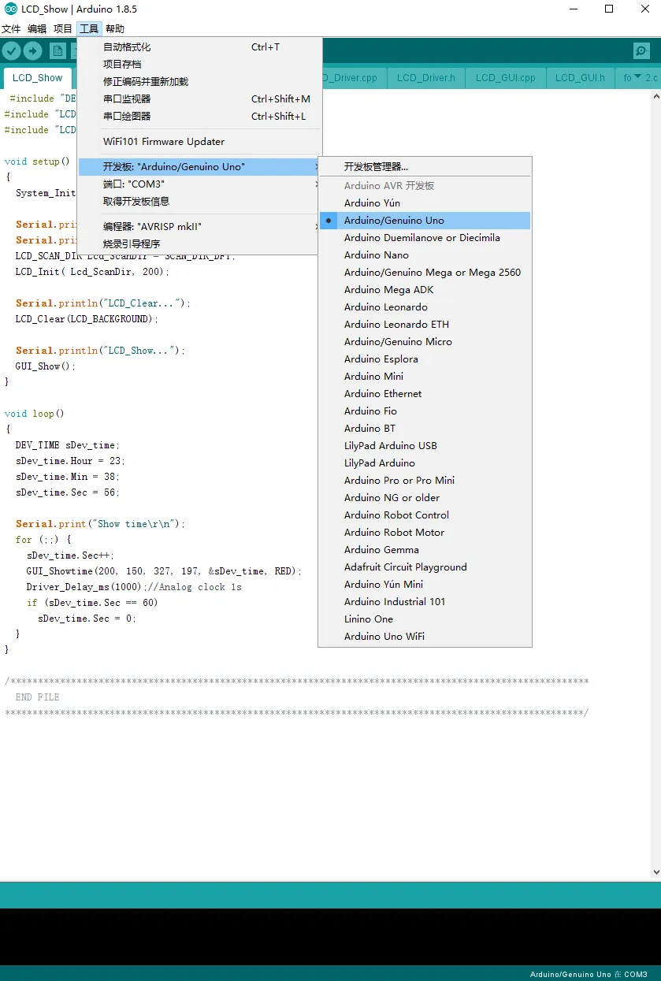The width and height of the screenshot is (661, 981).
Task: Expand the 编程器 "AVRISP mkII" submenu
Action: click(200, 227)
